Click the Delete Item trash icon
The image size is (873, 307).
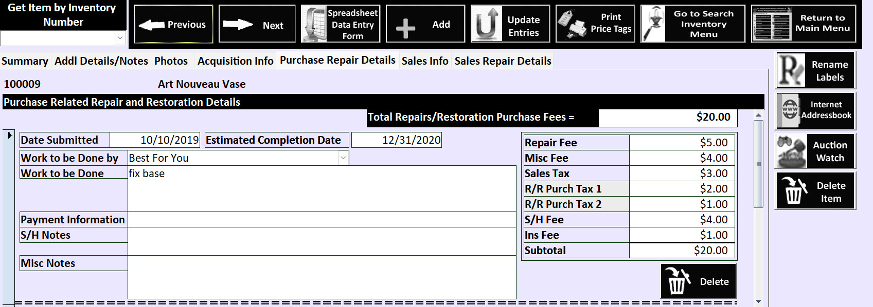click(794, 191)
